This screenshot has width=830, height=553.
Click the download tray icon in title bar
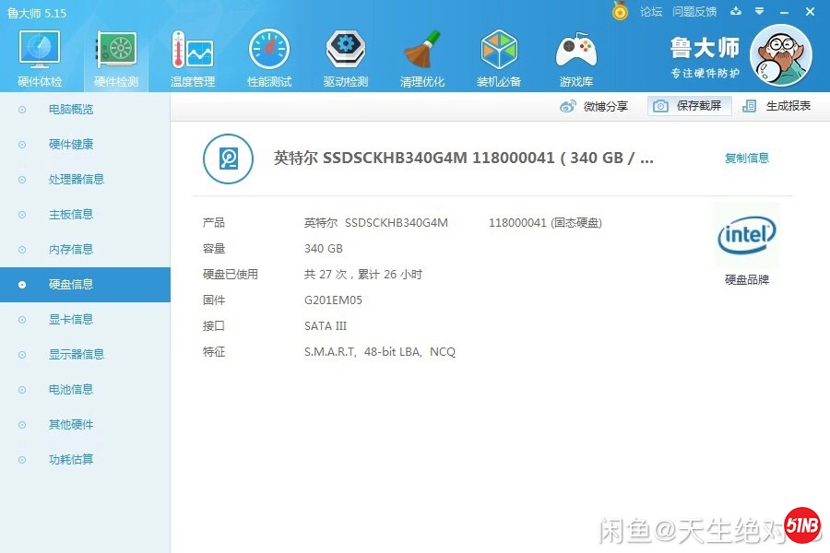pos(736,12)
